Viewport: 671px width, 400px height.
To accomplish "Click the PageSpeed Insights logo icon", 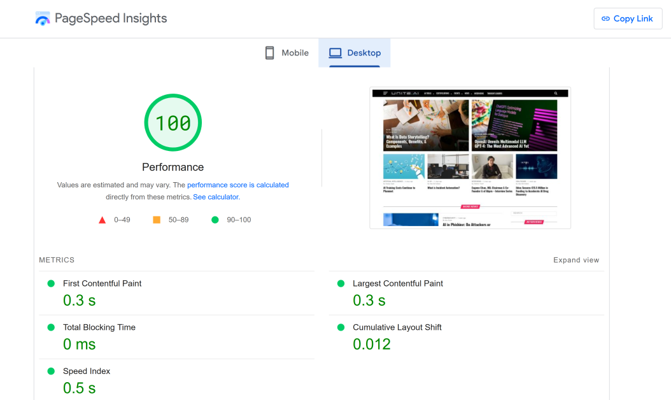I will 43,18.
